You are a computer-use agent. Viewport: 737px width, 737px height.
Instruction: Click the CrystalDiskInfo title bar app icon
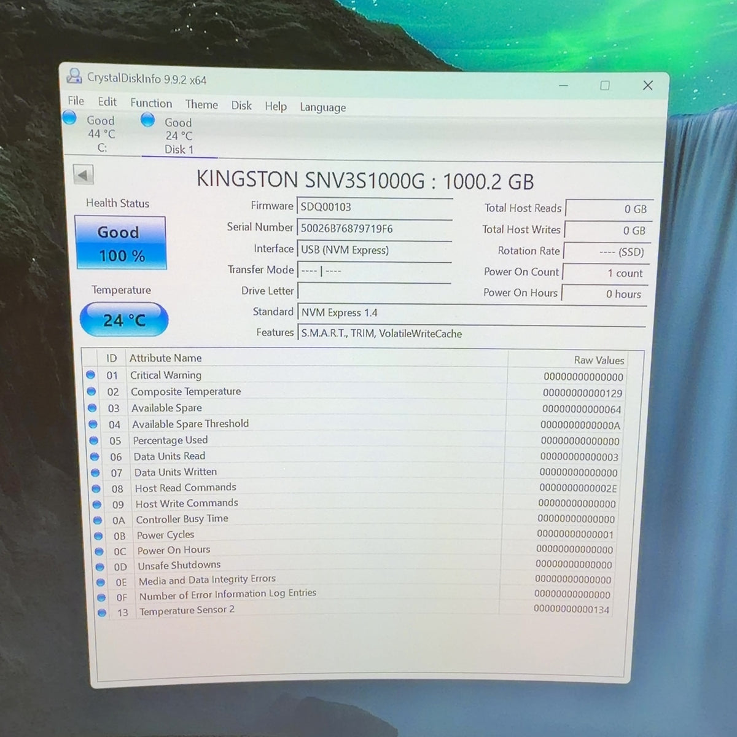[x=74, y=76]
